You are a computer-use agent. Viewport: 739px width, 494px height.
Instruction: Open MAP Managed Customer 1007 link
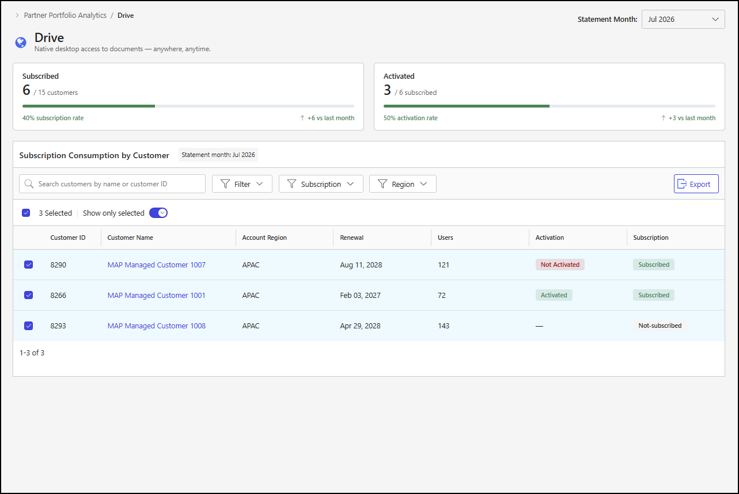tap(157, 265)
